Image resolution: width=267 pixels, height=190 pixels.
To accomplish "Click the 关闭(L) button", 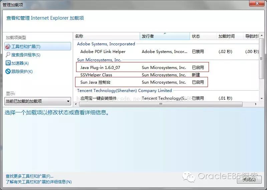I will click(x=249, y=180).
